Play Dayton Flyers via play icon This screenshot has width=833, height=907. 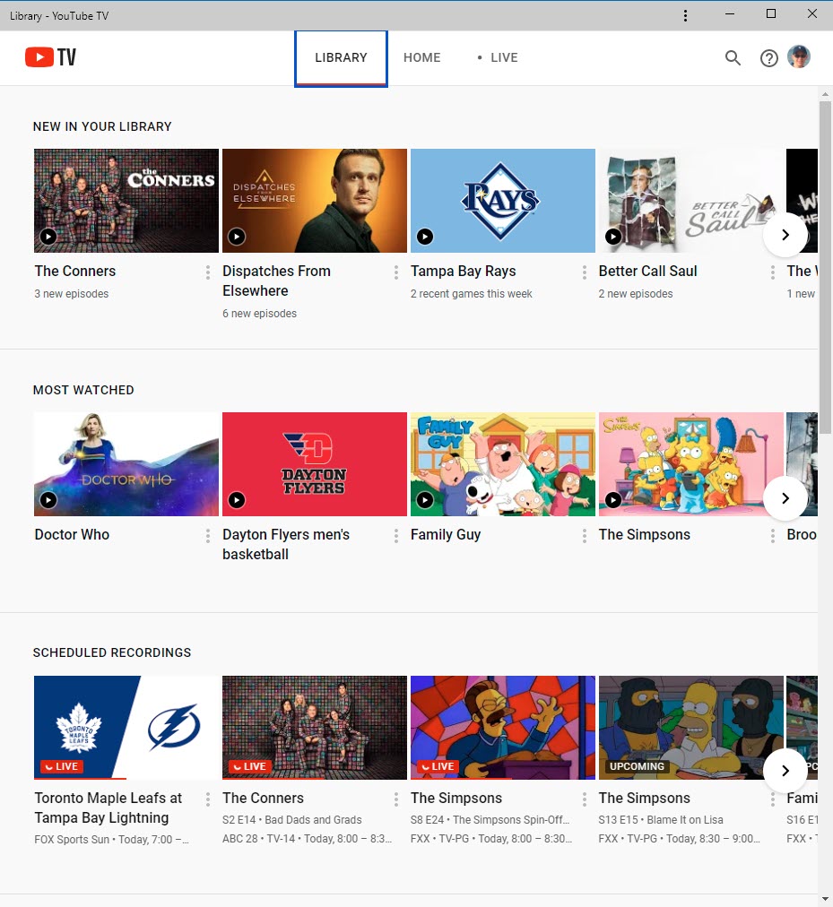pos(237,500)
